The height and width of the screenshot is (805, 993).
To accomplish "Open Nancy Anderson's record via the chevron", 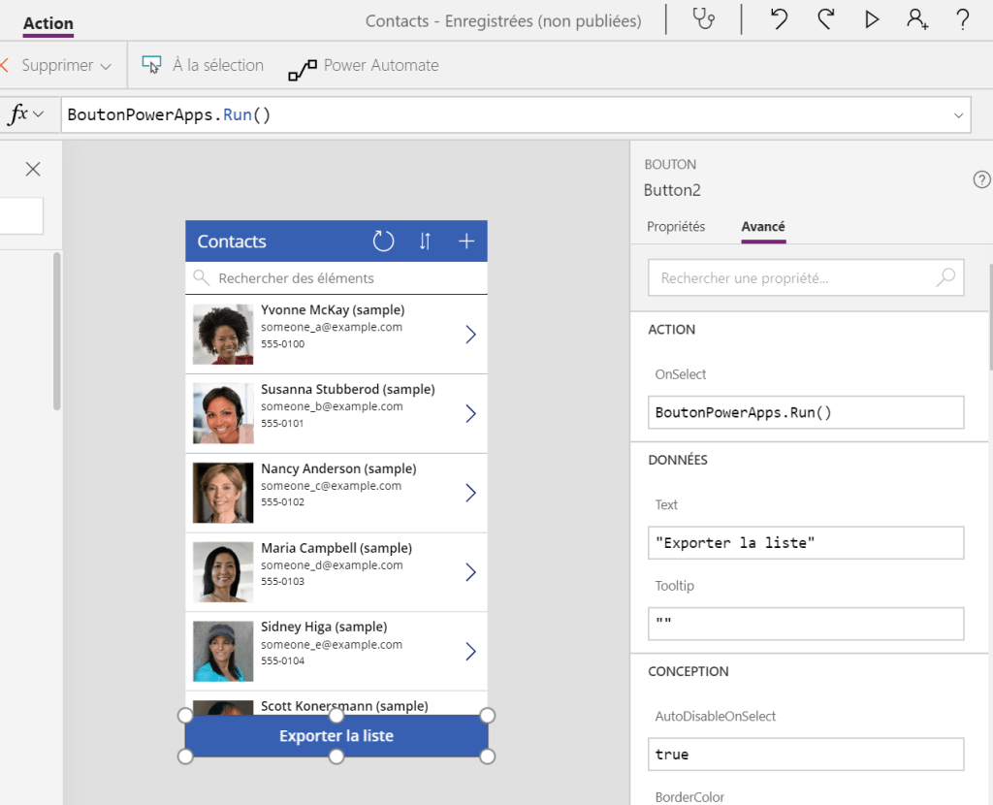I will point(470,493).
